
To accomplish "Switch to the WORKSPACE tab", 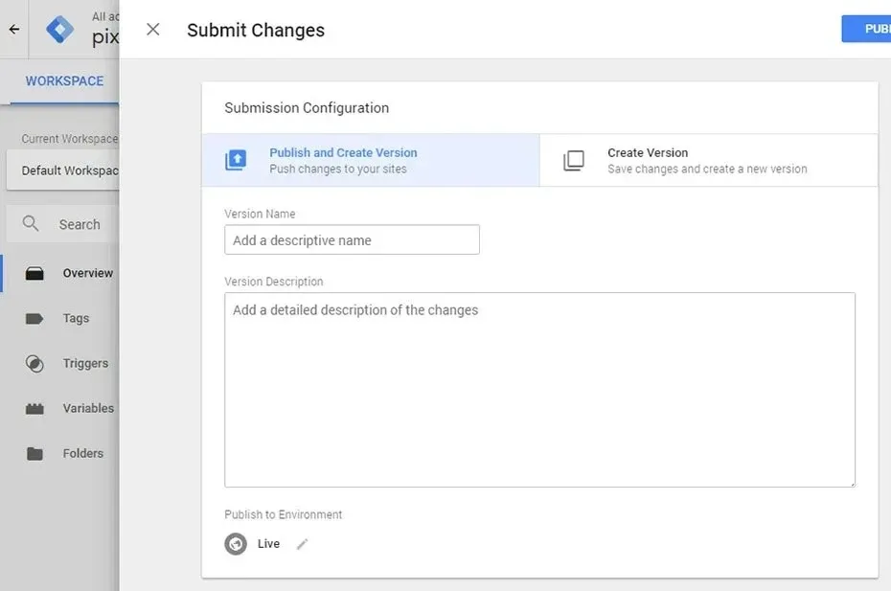I will [64, 81].
